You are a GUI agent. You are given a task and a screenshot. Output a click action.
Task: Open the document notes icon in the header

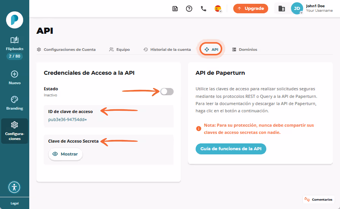175,9
